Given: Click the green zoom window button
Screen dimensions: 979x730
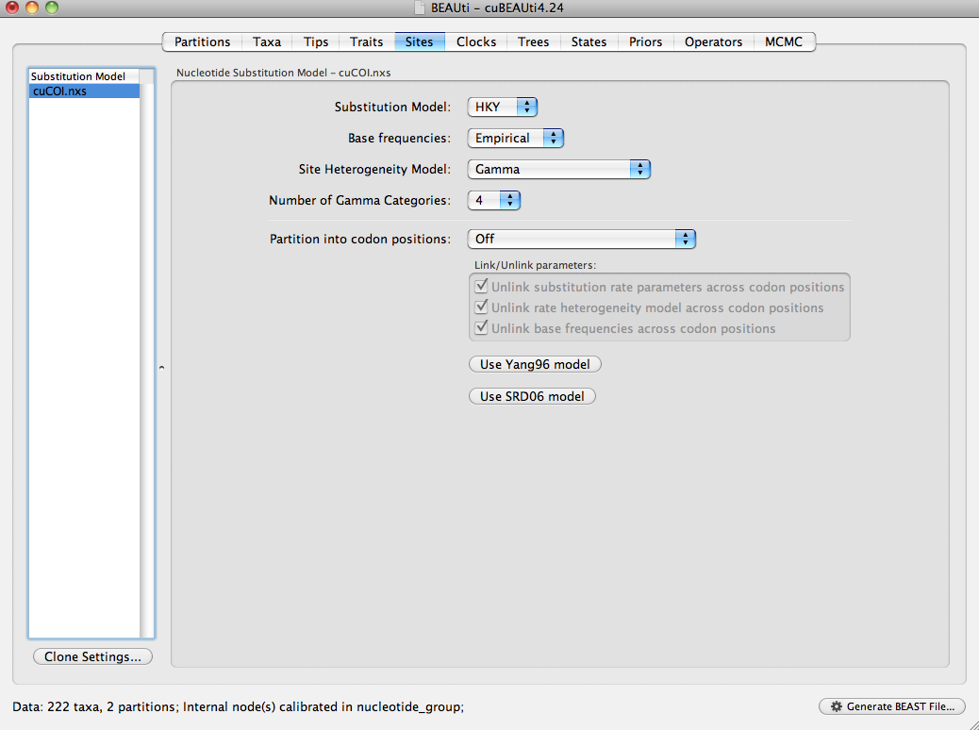Looking at the screenshot, I should 52,8.
